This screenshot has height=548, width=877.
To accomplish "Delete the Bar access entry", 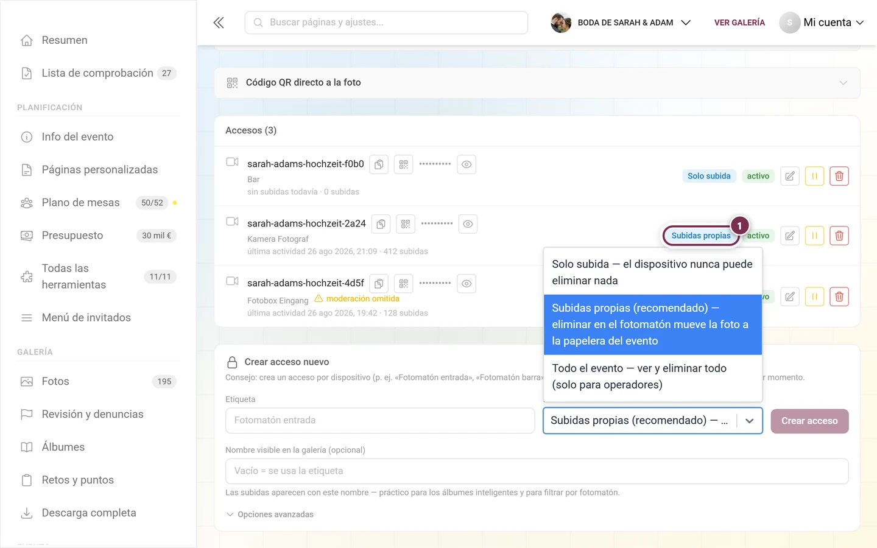I will coord(839,176).
